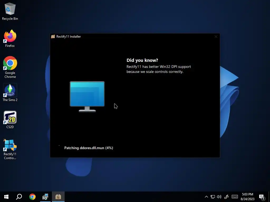Open network status tray icon
Screen dimensions: 270x202
pos(213,197)
